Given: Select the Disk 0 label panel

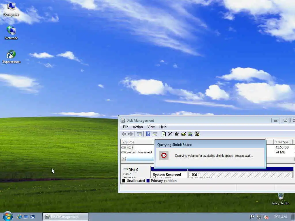Looking at the screenshot, I should click(x=135, y=172).
